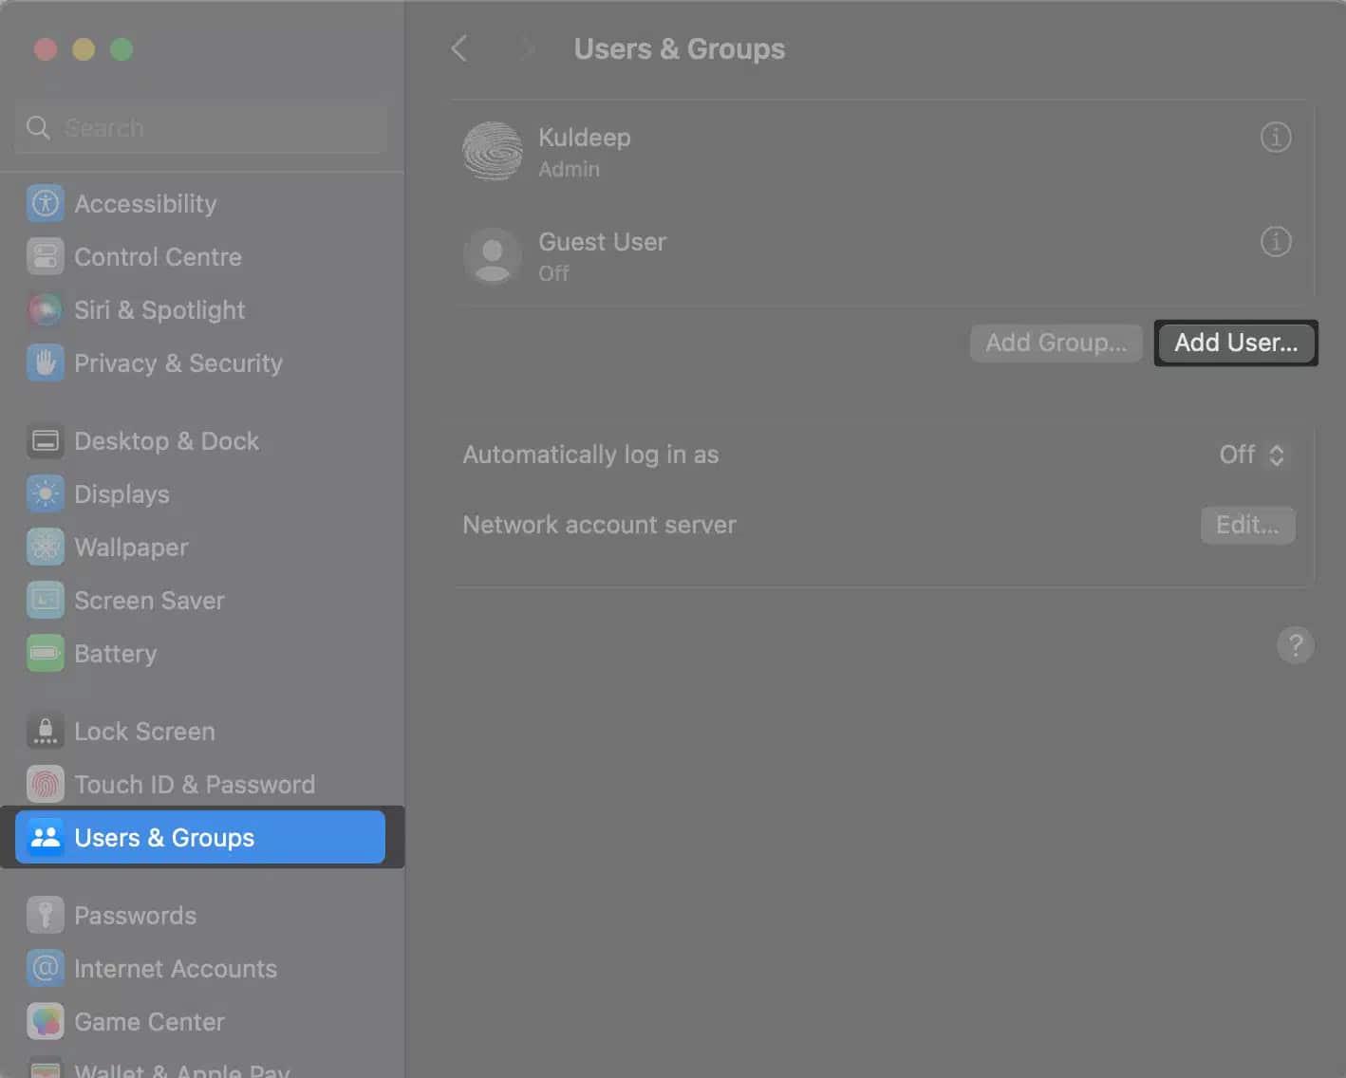
Task: Open the Screen Saver icon
Action: pos(46,600)
